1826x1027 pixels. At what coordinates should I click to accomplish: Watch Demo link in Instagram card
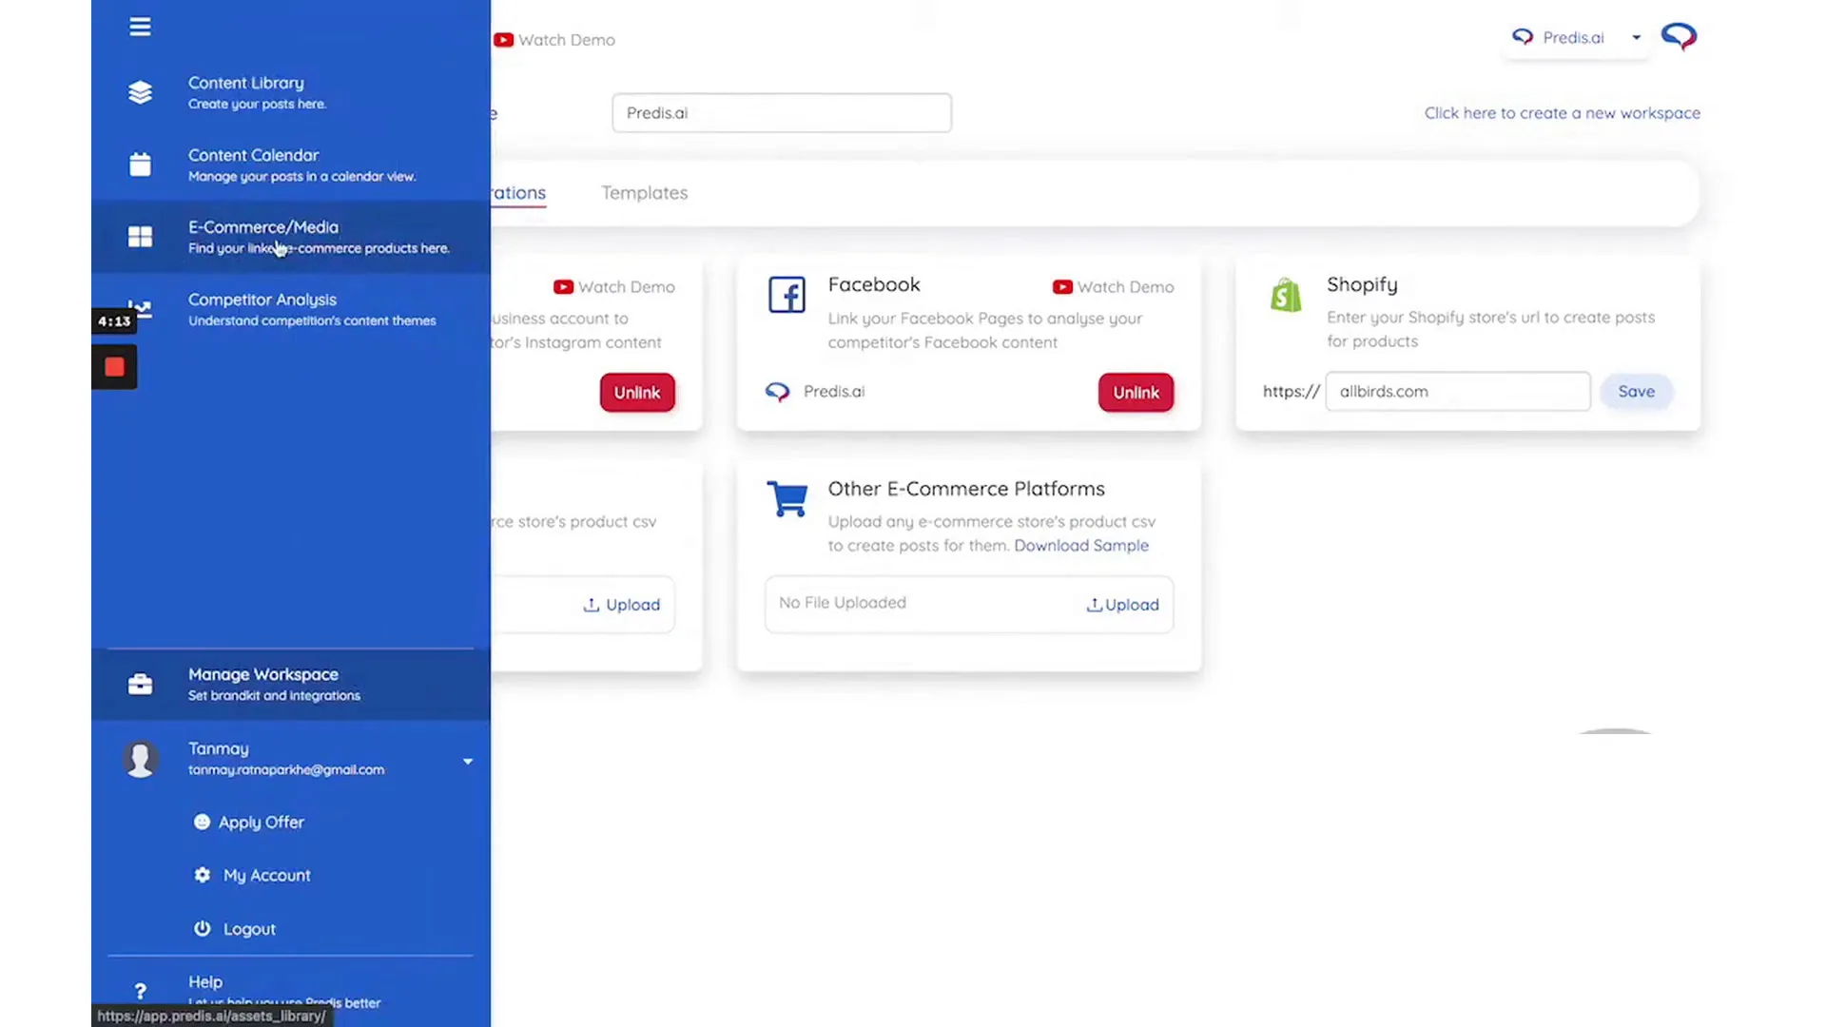click(x=614, y=287)
